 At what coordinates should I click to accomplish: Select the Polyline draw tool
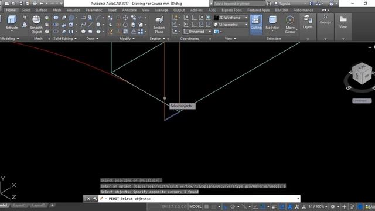(83, 18)
